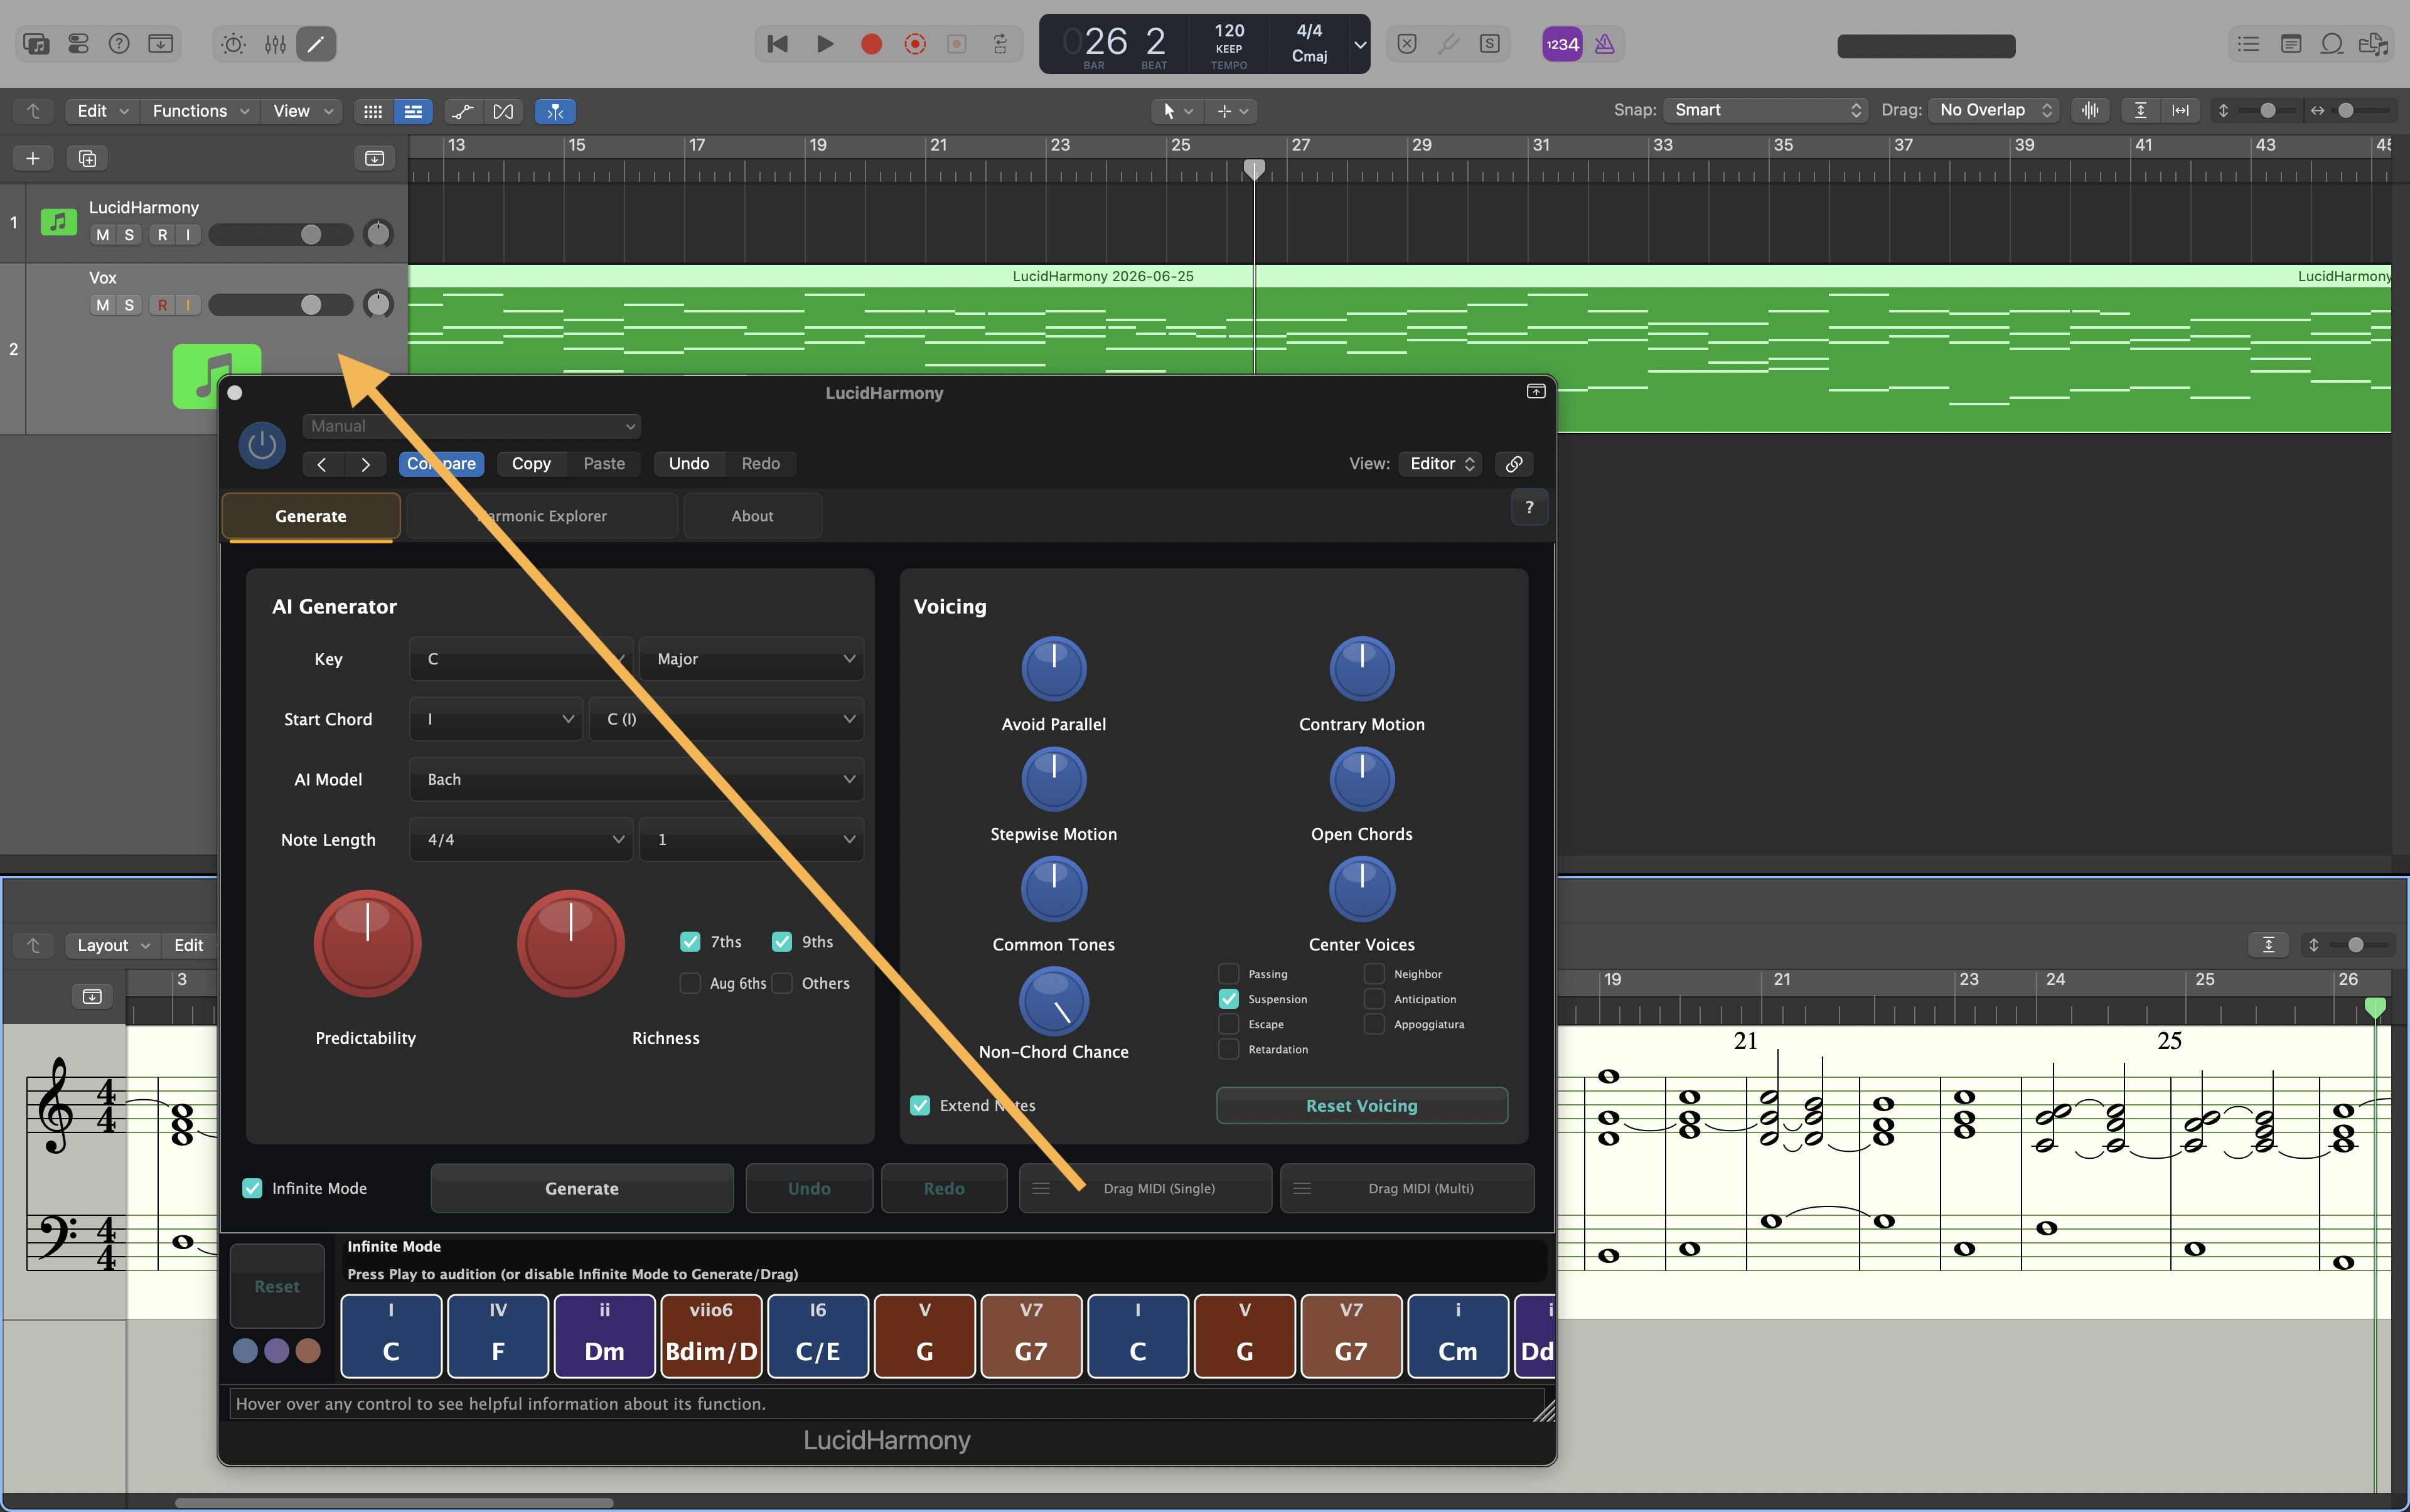Click the red Record button
The width and height of the screenshot is (2410, 1512).
pyautogui.click(x=870, y=44)
